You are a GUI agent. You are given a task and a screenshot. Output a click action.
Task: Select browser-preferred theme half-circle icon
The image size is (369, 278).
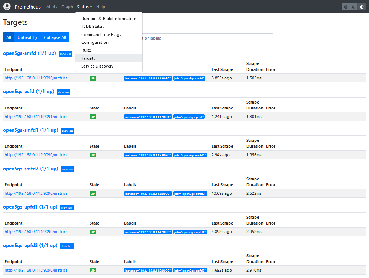pos(362,7)
